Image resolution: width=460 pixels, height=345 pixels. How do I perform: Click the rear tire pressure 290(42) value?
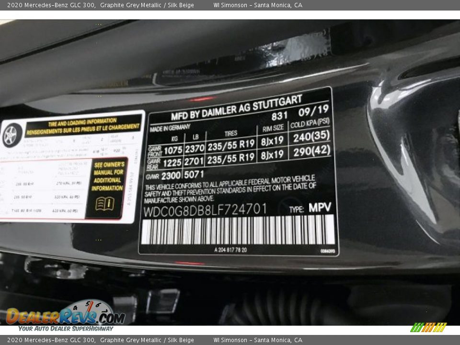312,151
